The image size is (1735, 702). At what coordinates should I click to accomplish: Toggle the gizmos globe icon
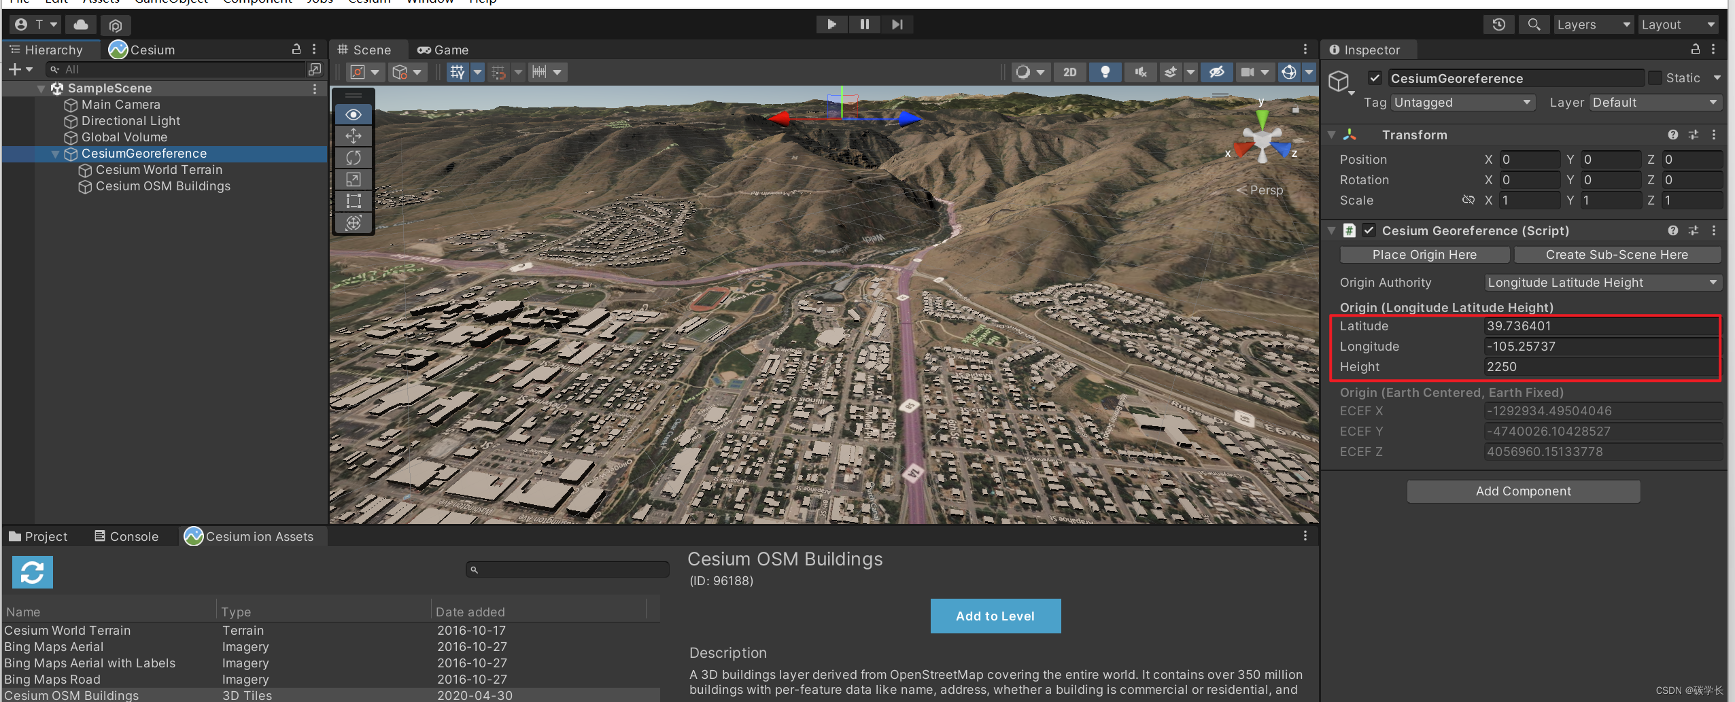tap(1289, 72)
